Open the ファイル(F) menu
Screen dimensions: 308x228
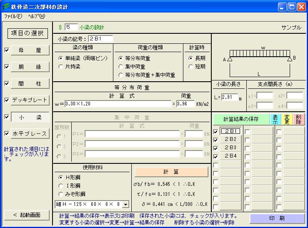[13, 16]
